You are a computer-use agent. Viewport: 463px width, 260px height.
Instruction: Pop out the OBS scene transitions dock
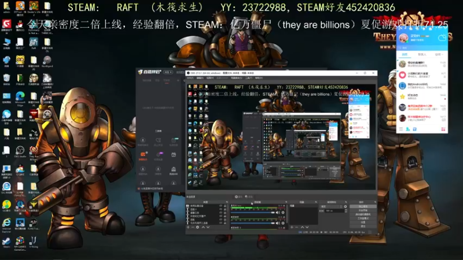(346, 202)
